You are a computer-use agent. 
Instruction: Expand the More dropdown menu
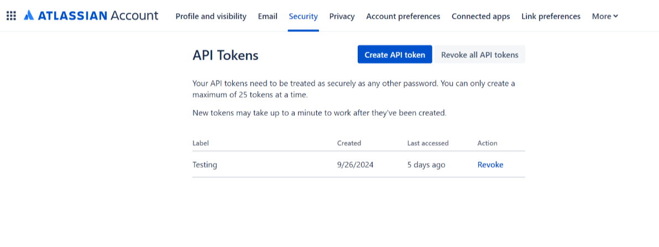pos(604,17)
